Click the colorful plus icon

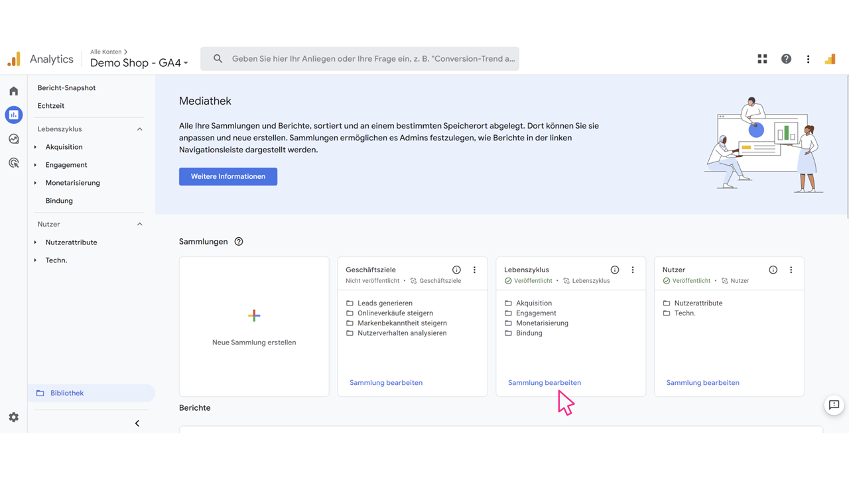(254, 315)
